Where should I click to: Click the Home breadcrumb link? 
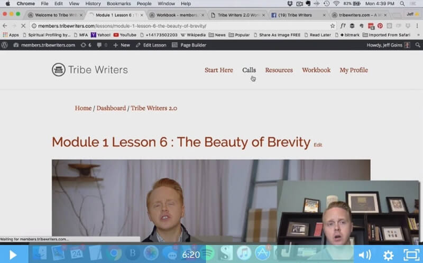click(x=83, y=108)
